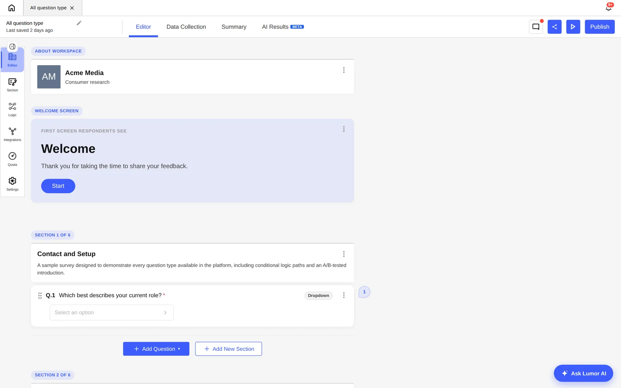Open the All question type tab
621x388 pixels.
point(49,8)
